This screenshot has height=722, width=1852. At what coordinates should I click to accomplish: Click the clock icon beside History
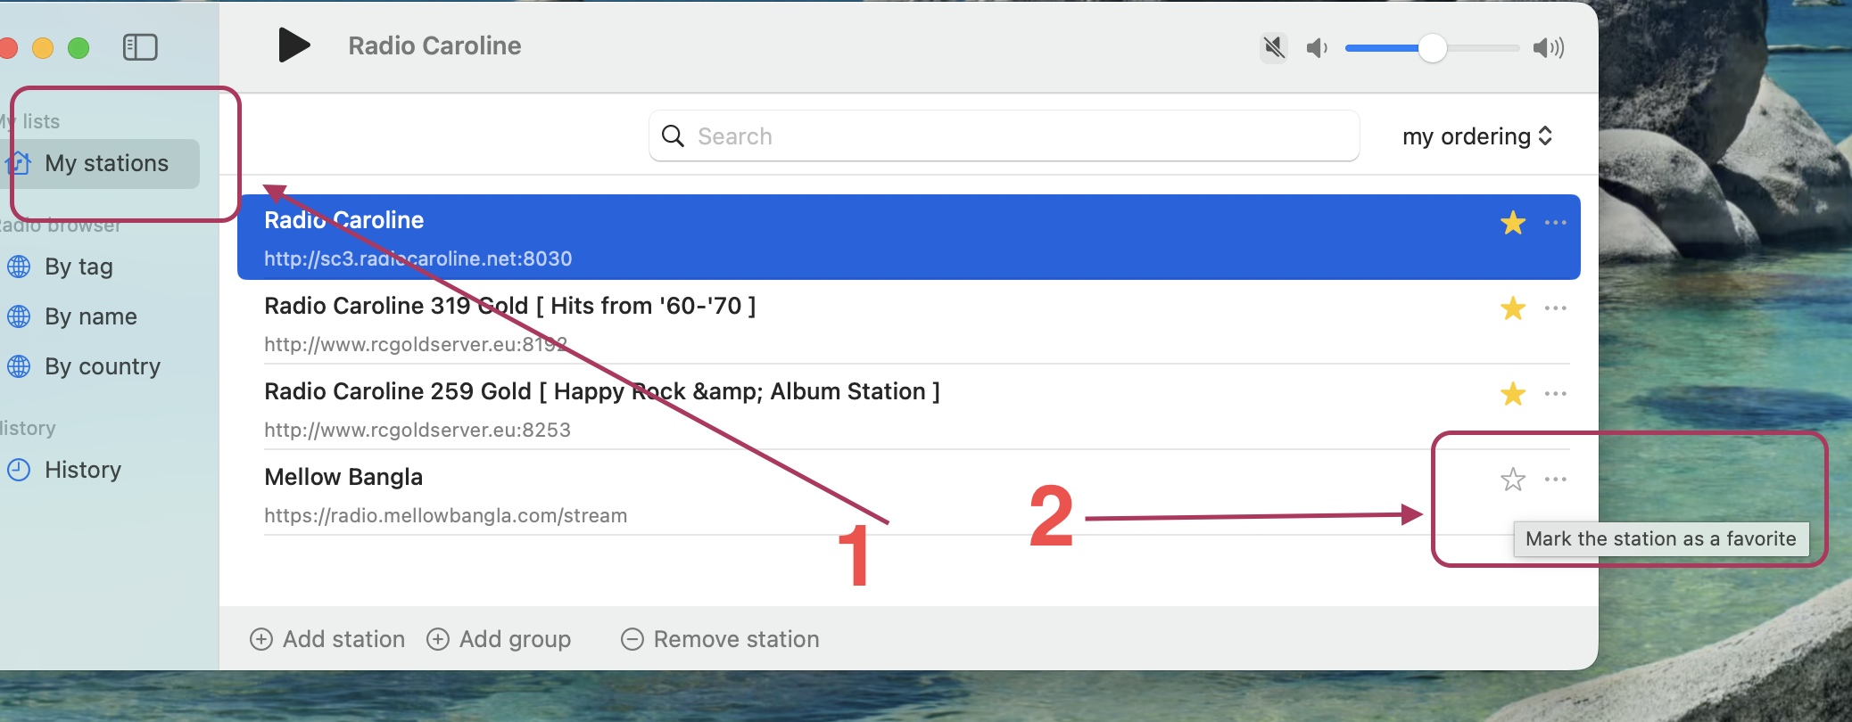tap(19, 470)
